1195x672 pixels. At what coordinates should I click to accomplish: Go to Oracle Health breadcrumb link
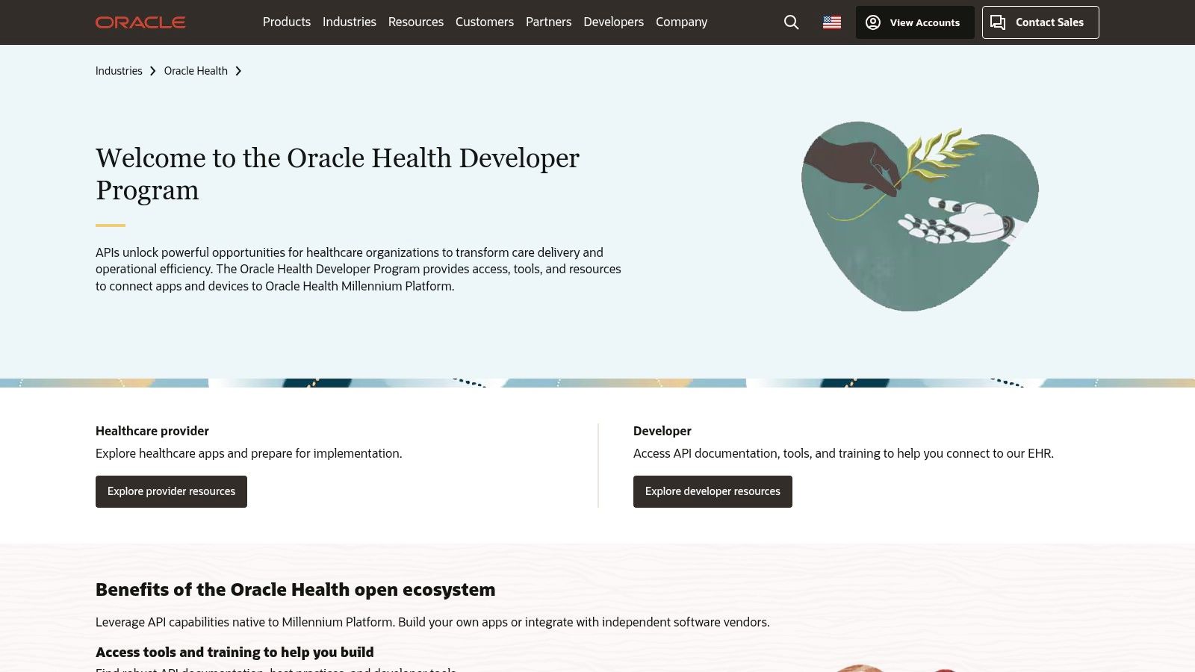tap(196, 71)
